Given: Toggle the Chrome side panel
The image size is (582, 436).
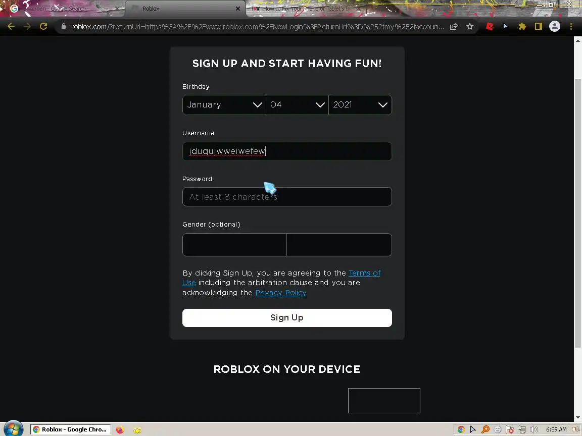Looking at the screenshot, I should pyautogui.click(x=538, y=26).
